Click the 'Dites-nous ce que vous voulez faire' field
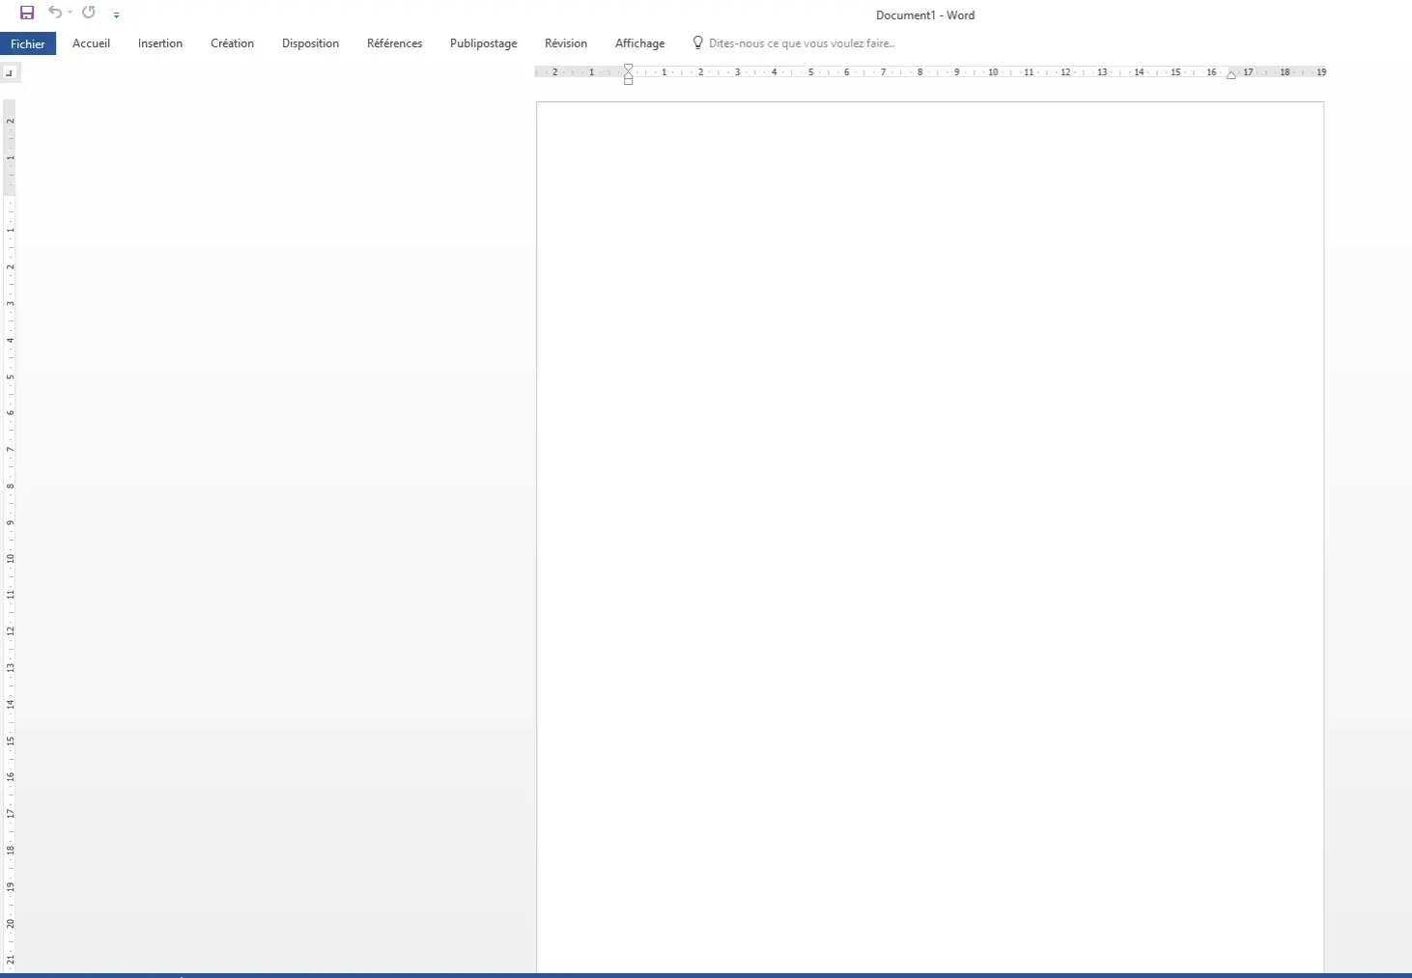The image size is (1412, 978). [802, 43]
